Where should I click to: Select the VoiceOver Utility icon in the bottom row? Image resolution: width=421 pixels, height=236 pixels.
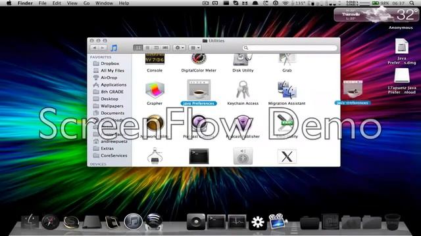(x=243, y=156)
